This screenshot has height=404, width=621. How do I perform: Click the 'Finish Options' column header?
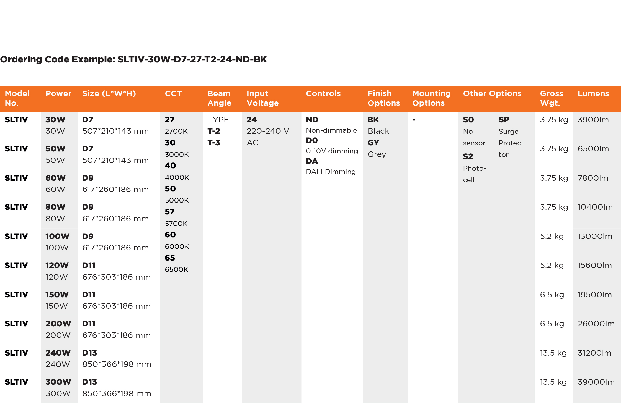[384, 98]
